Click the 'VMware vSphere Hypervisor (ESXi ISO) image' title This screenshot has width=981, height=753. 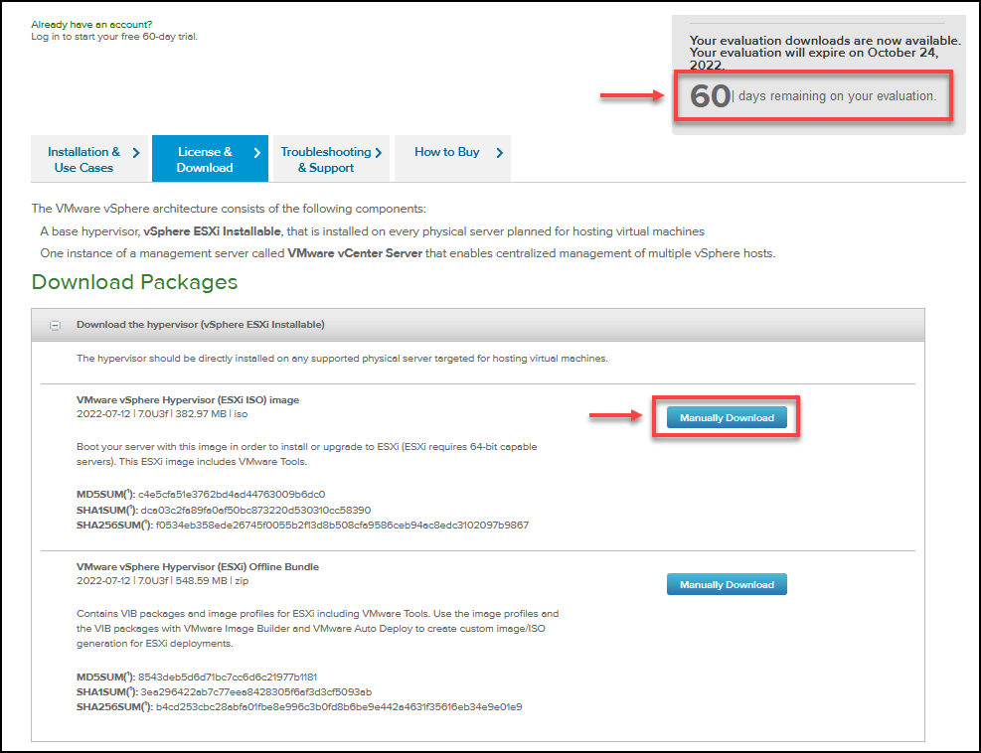[188, 399]
